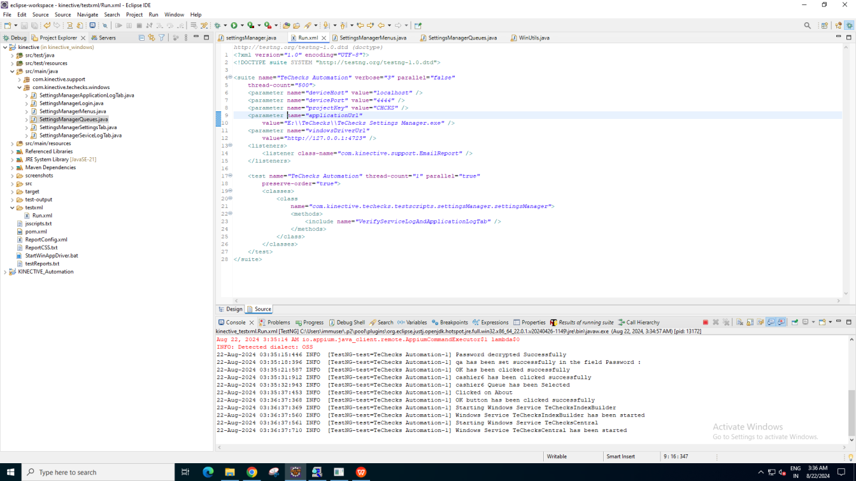Image resolution: width=856 pixels, height=481 pixels.
Task: Open the Navigate menu
Action: [87, 15]
